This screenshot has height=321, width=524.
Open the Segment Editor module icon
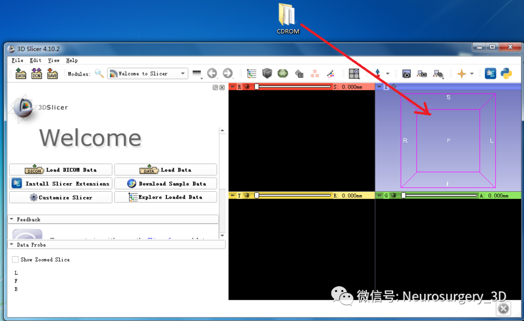(330, 73)
